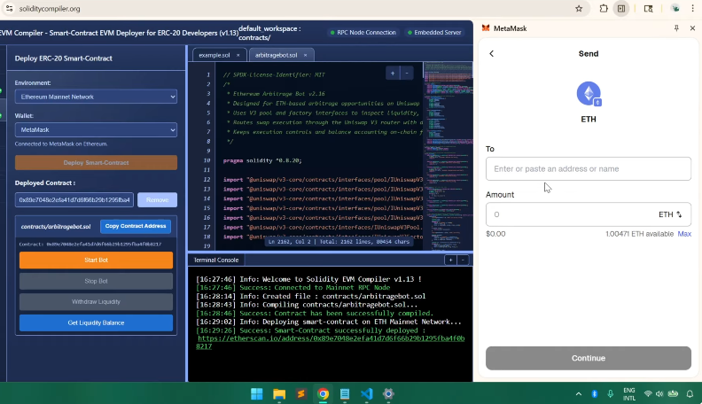Bookmark this page with the star icon
The image size is (702, 404).
[x=579, y=9]
